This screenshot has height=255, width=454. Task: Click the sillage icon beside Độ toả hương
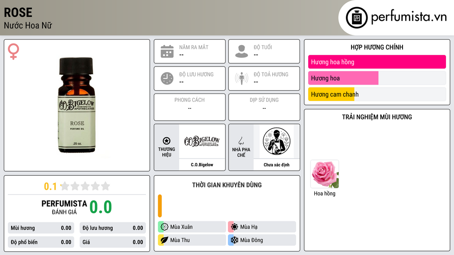(x=242, y=78)
